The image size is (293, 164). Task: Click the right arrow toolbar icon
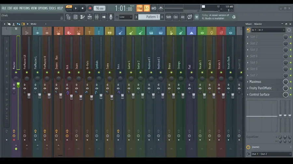pos(104,17)
